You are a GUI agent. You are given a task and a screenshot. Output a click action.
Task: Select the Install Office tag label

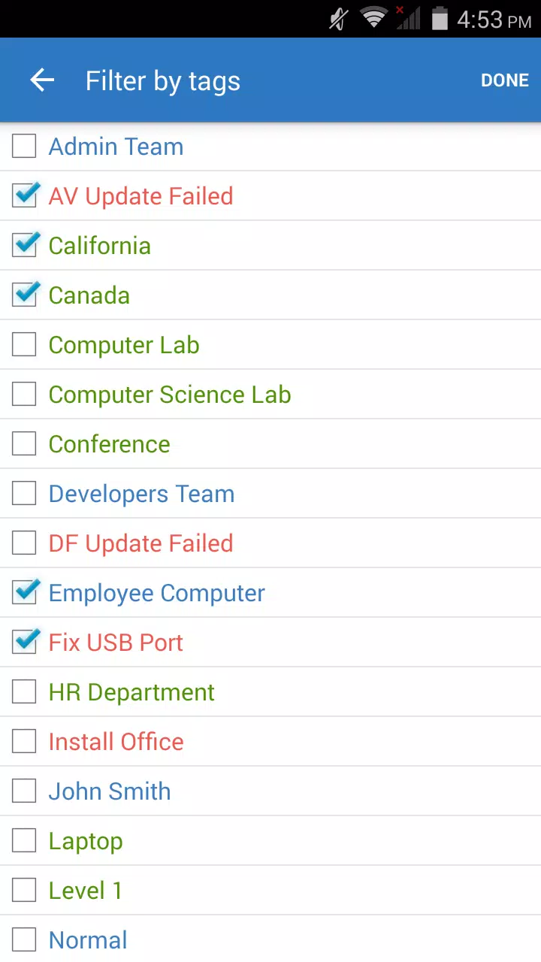click(x=116, y=742)
